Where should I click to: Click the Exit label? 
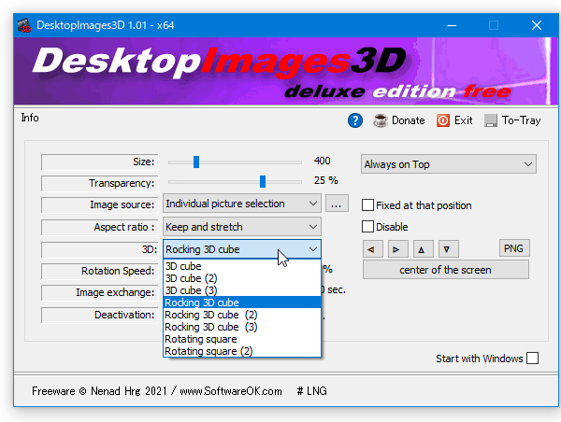(x=464, y=120)
